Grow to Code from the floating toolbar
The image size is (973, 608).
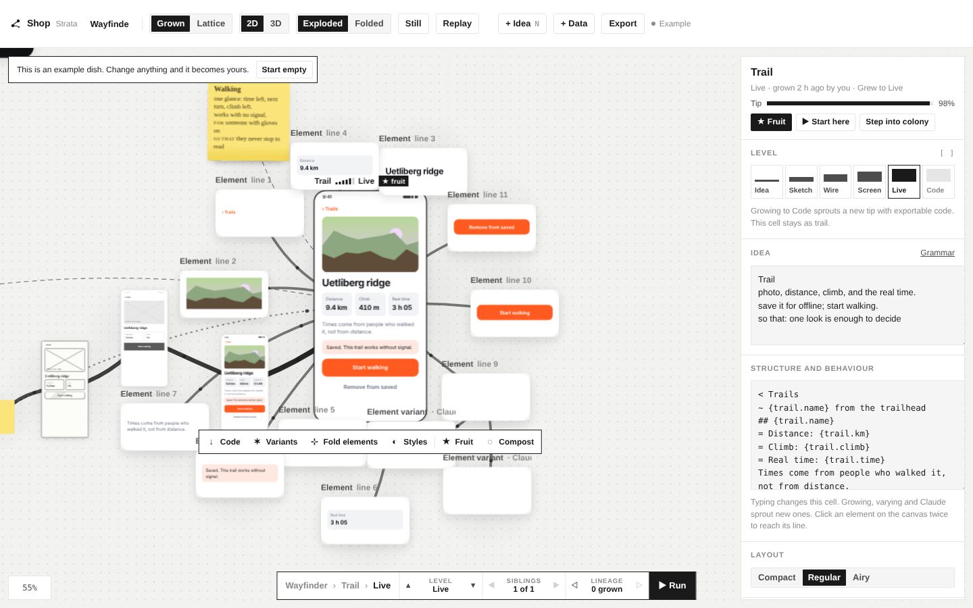[x=225, y=442]
